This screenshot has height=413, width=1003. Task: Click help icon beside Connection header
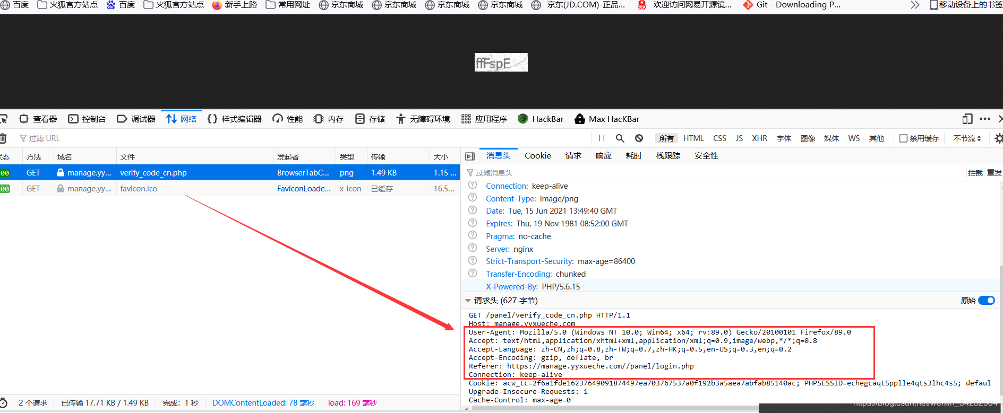coord(473,186)
